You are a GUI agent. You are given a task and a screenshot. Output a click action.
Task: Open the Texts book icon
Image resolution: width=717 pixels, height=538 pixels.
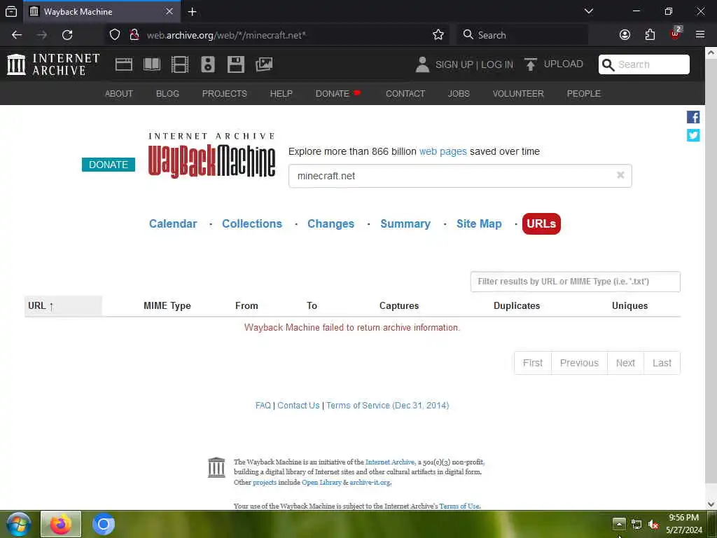click(x=152, y=64)
